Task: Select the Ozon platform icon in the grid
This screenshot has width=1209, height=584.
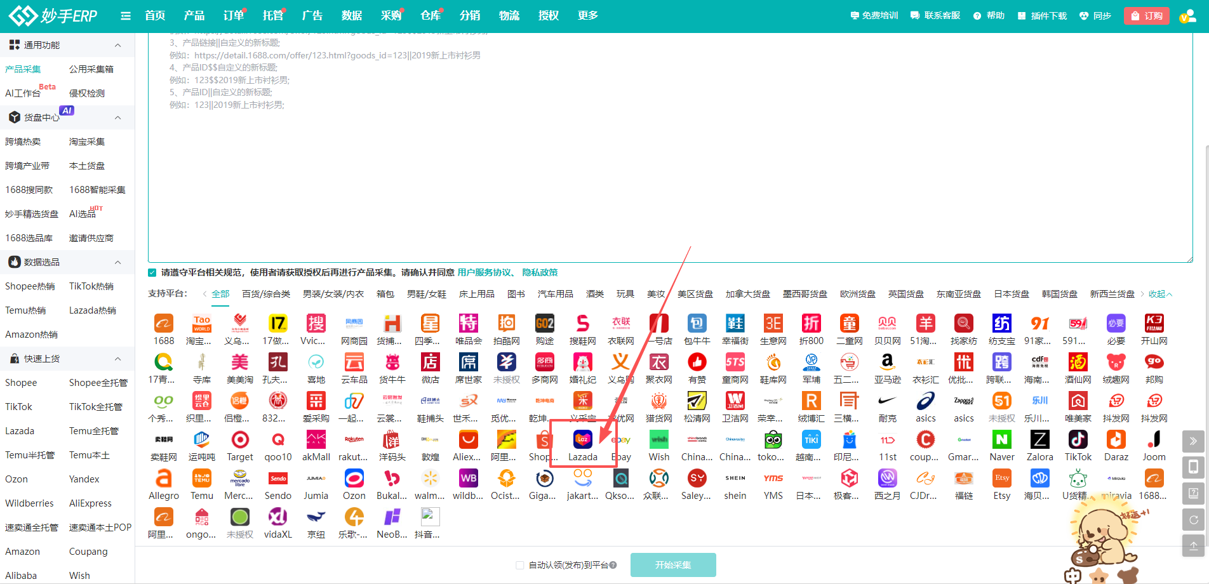Action: click(354, 479)
